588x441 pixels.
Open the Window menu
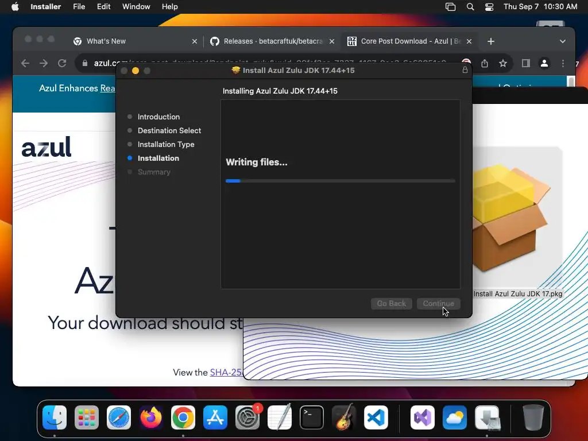136,7
